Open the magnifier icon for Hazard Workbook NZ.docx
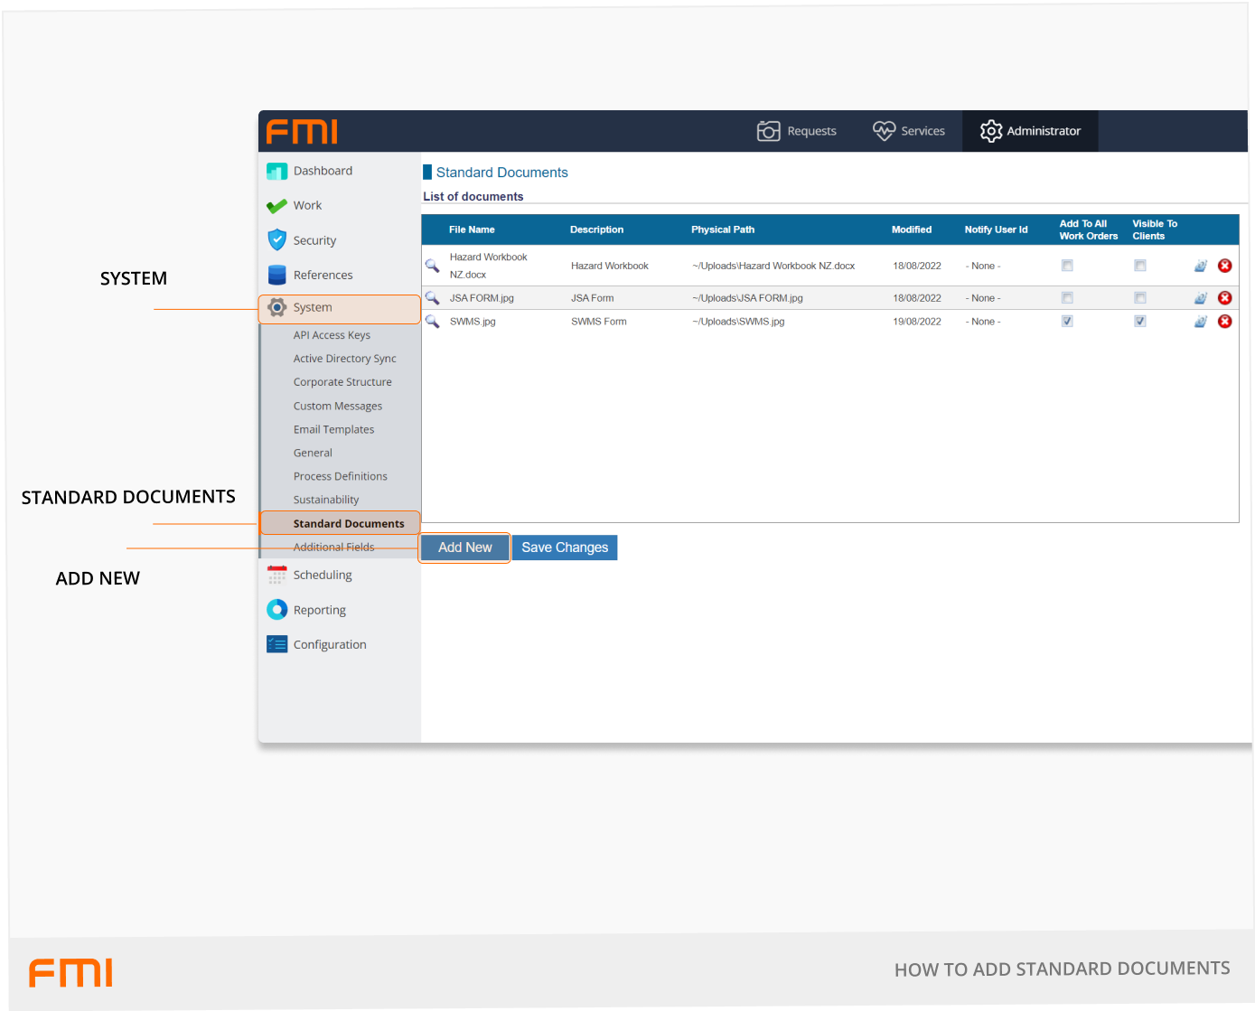 [432, 266]
